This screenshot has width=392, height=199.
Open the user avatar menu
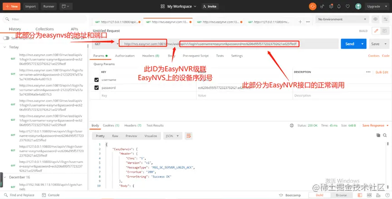coord(358,6)
